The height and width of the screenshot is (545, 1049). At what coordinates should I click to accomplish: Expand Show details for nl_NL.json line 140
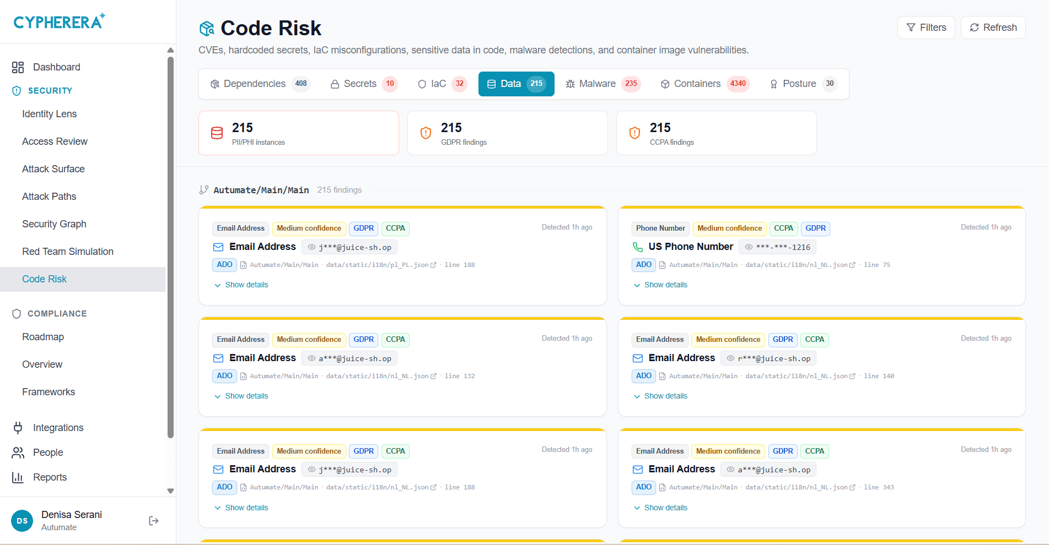pyautogui.click(x=660, y=396)
